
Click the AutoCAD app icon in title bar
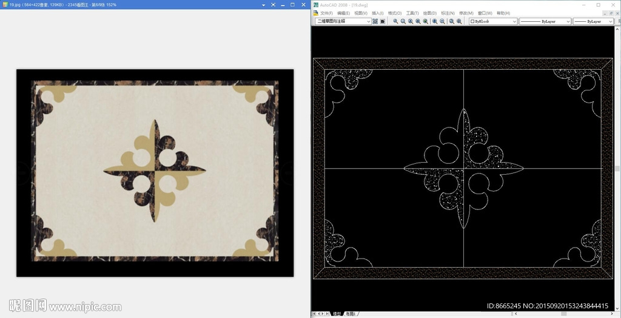click(x=315, y=5)
